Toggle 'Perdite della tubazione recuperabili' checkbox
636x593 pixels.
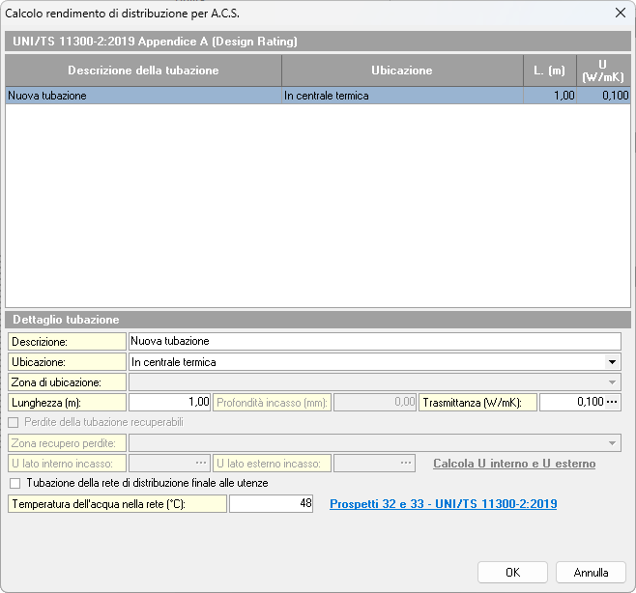pos(14,422)
